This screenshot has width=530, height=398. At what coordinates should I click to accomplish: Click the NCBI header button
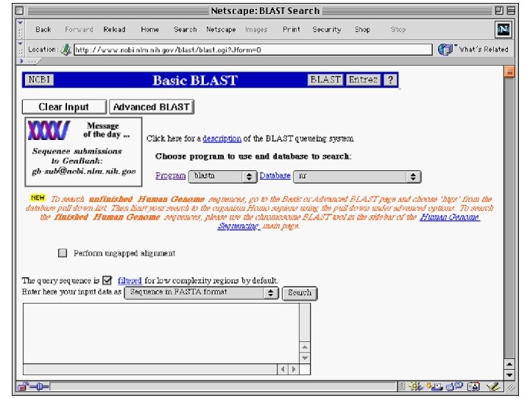point(39,80)
